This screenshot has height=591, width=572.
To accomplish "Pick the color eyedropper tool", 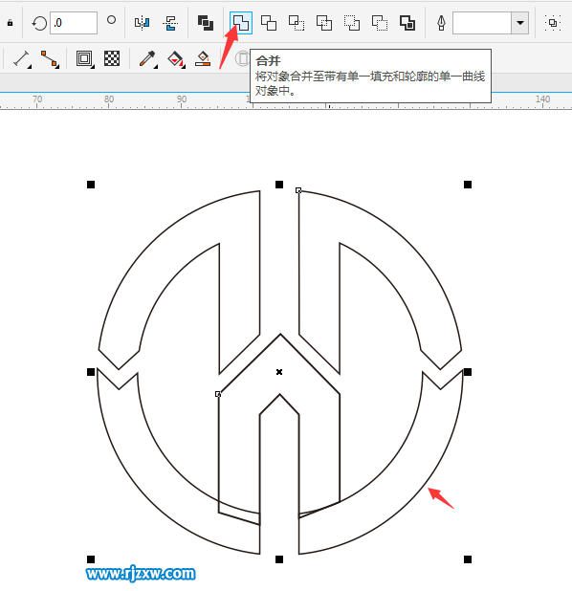I will click(148, 59).
